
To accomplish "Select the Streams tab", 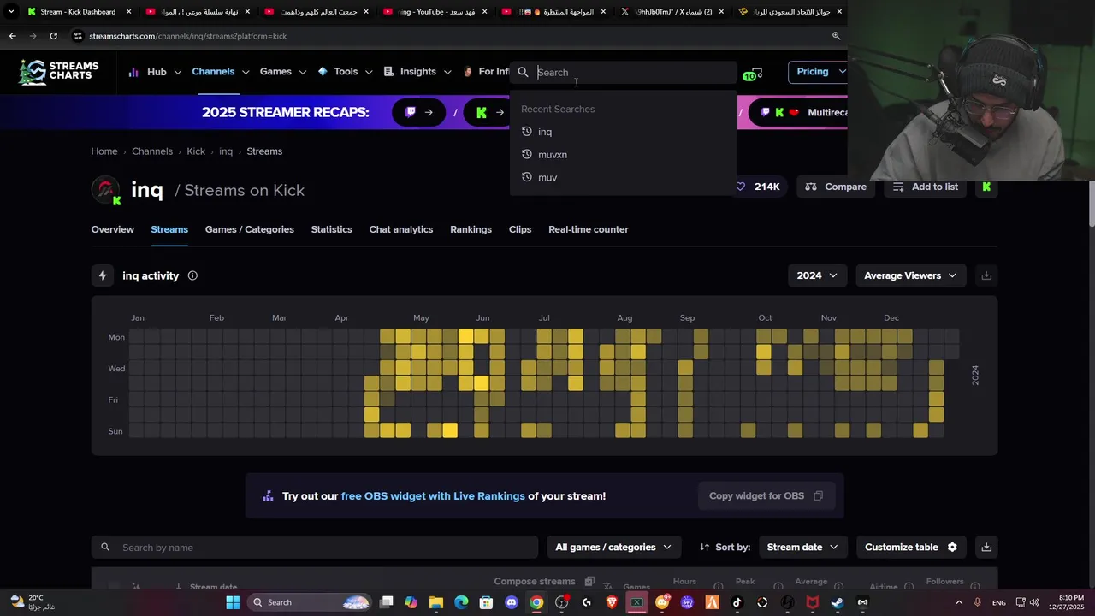I will point(169,229).
